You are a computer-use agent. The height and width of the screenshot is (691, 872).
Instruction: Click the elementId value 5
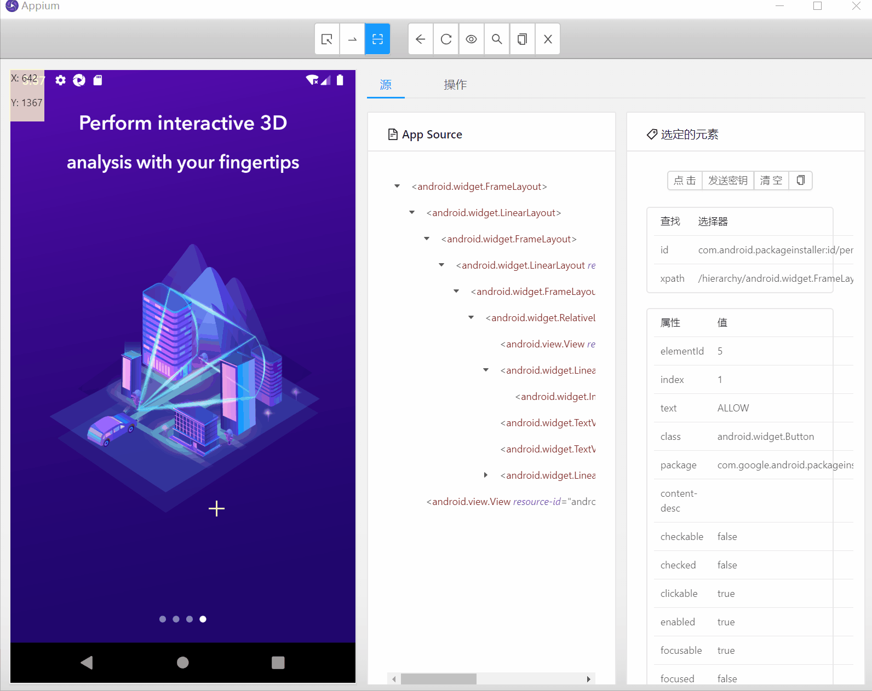click(x=720, y=351)
